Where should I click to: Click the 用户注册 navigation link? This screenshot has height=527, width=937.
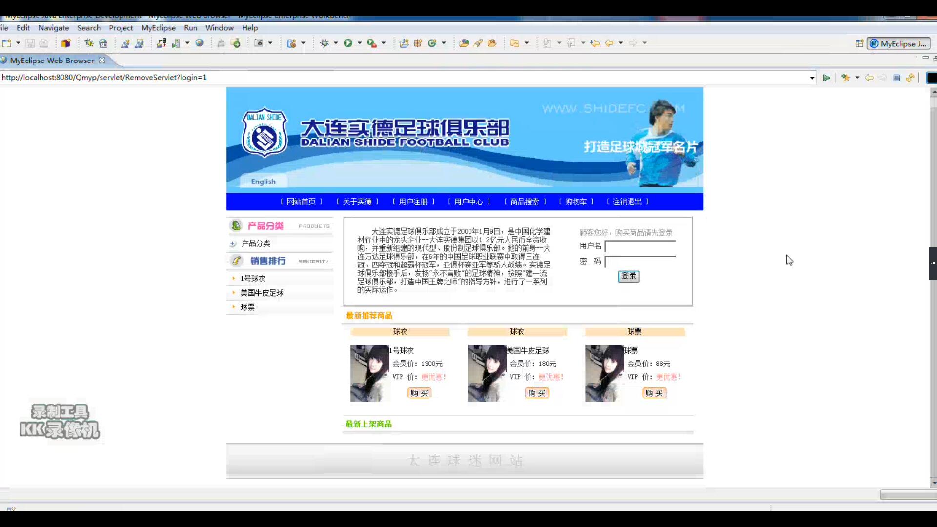(x=413, y=202)
